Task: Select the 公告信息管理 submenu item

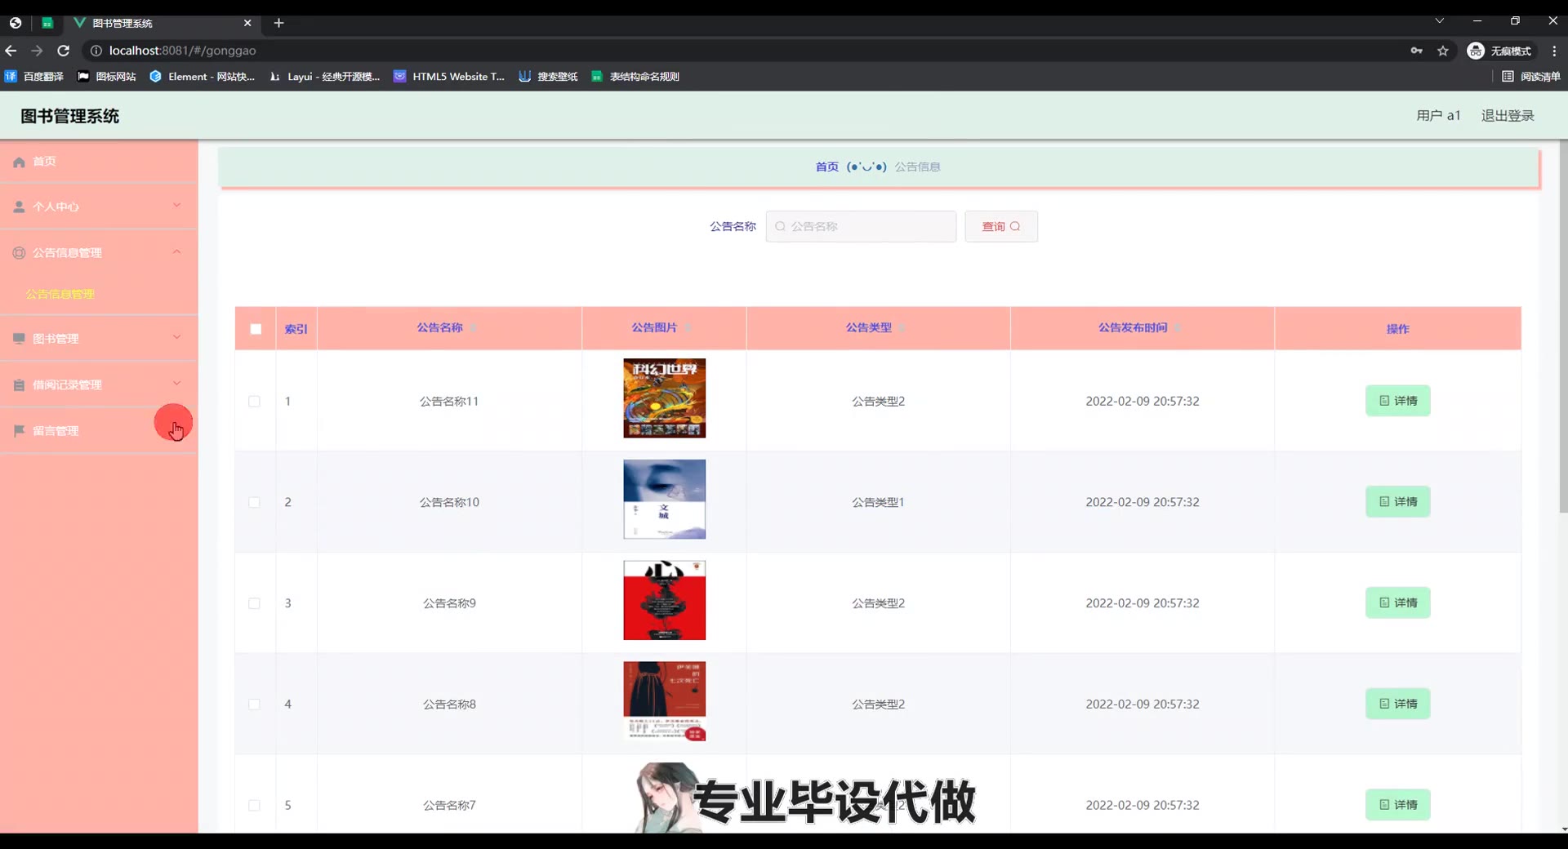Action: click(60, 294)
